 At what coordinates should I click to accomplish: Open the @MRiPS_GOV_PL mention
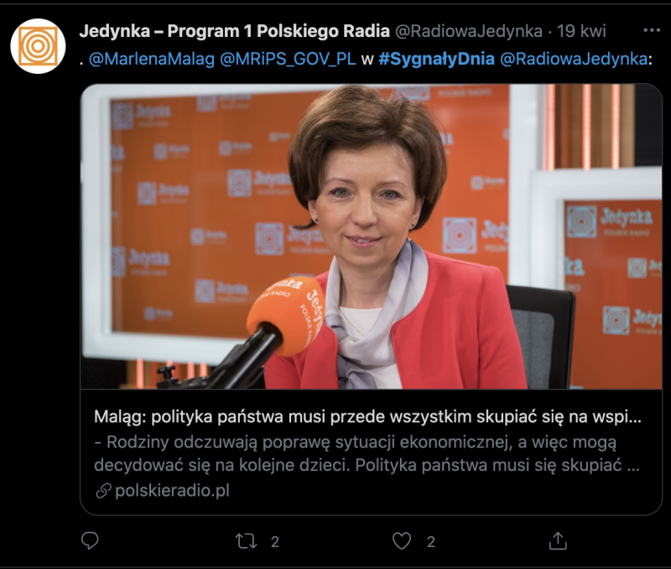click(x=288, y=59)
